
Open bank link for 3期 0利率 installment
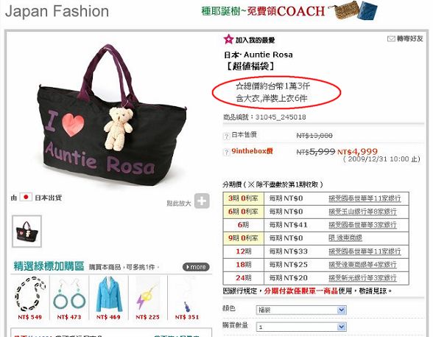coord(365,198)
